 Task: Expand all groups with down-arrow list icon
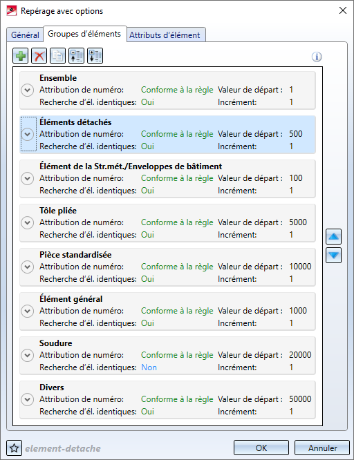coord(95,56)
